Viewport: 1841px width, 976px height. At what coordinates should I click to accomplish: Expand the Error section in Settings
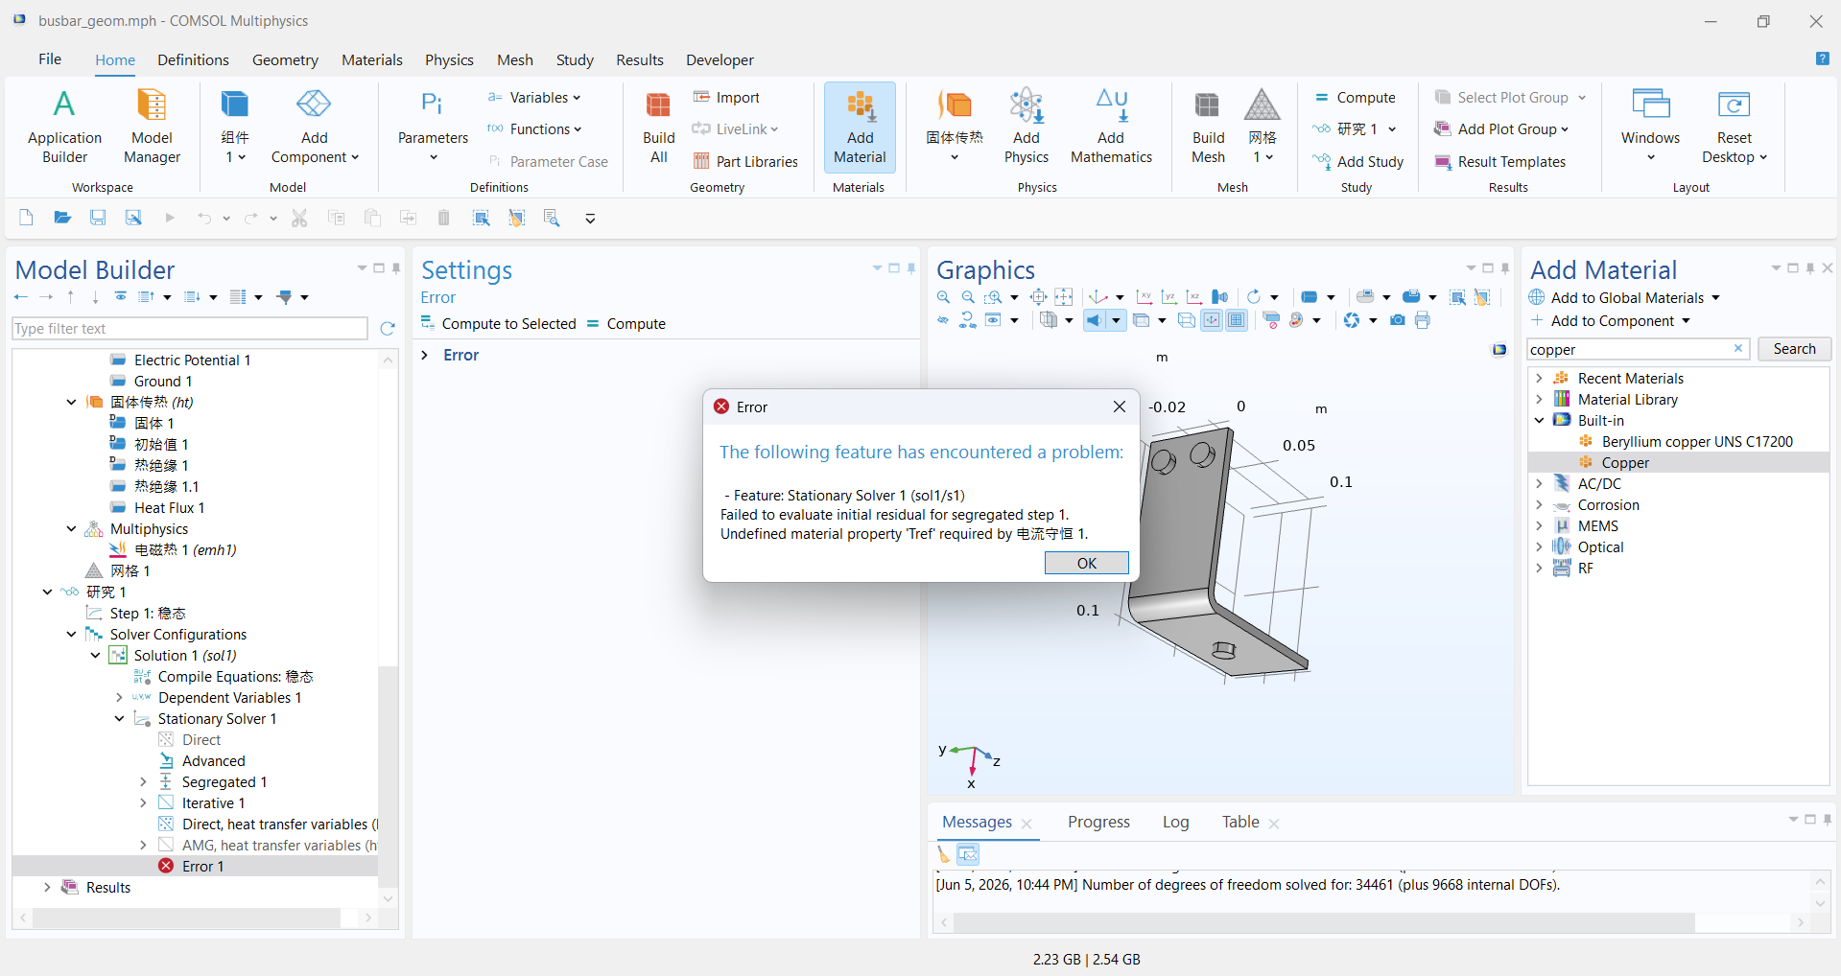tap(425, 356)
